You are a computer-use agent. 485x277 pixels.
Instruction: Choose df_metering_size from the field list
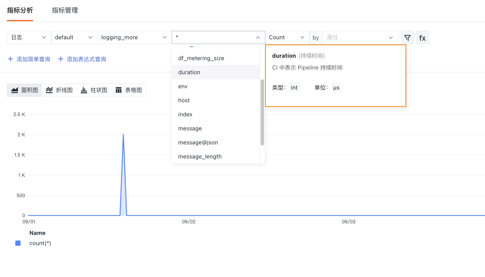[215, 58]
